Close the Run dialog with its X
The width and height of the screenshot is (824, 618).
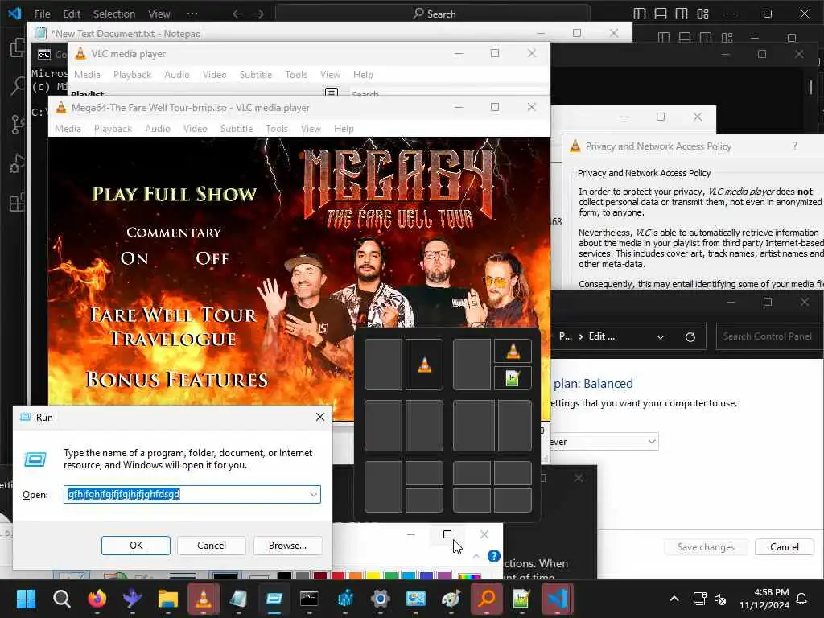pos(320,418)
